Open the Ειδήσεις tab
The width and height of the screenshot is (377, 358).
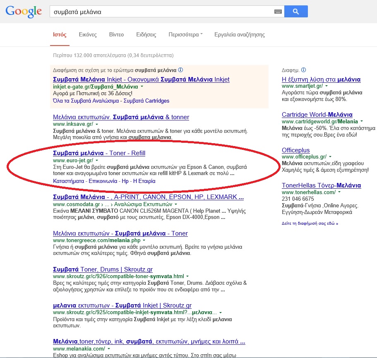click(146, 35)
